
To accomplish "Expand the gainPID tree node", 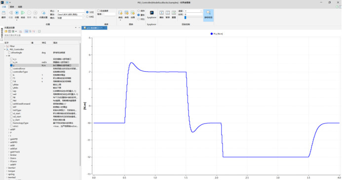I will [x=9, y=139].
